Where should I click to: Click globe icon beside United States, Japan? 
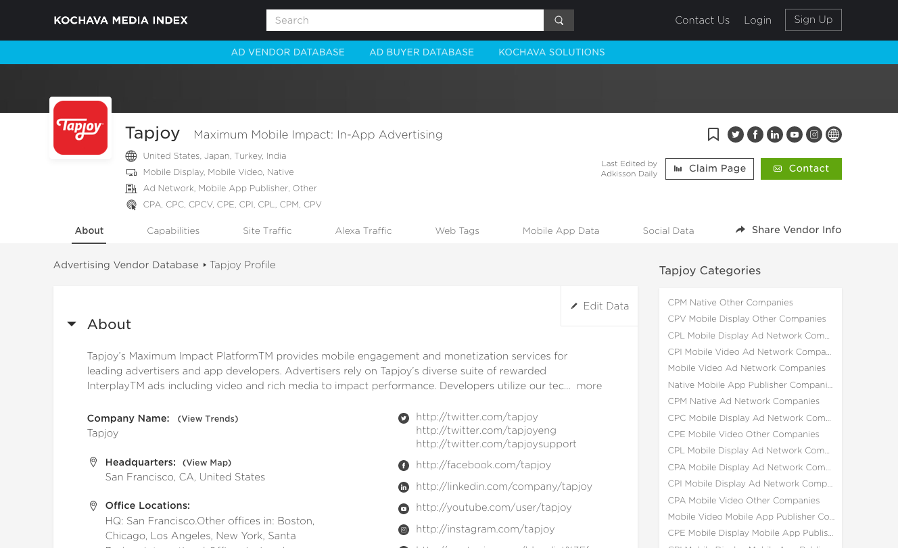tap(131, 156)
